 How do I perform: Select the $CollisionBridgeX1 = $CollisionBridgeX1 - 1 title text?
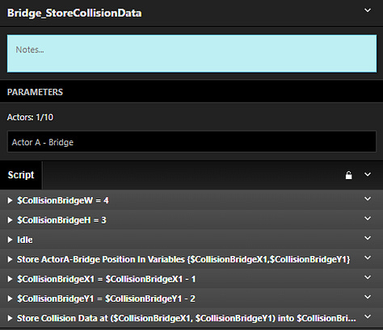pos(106,279)
